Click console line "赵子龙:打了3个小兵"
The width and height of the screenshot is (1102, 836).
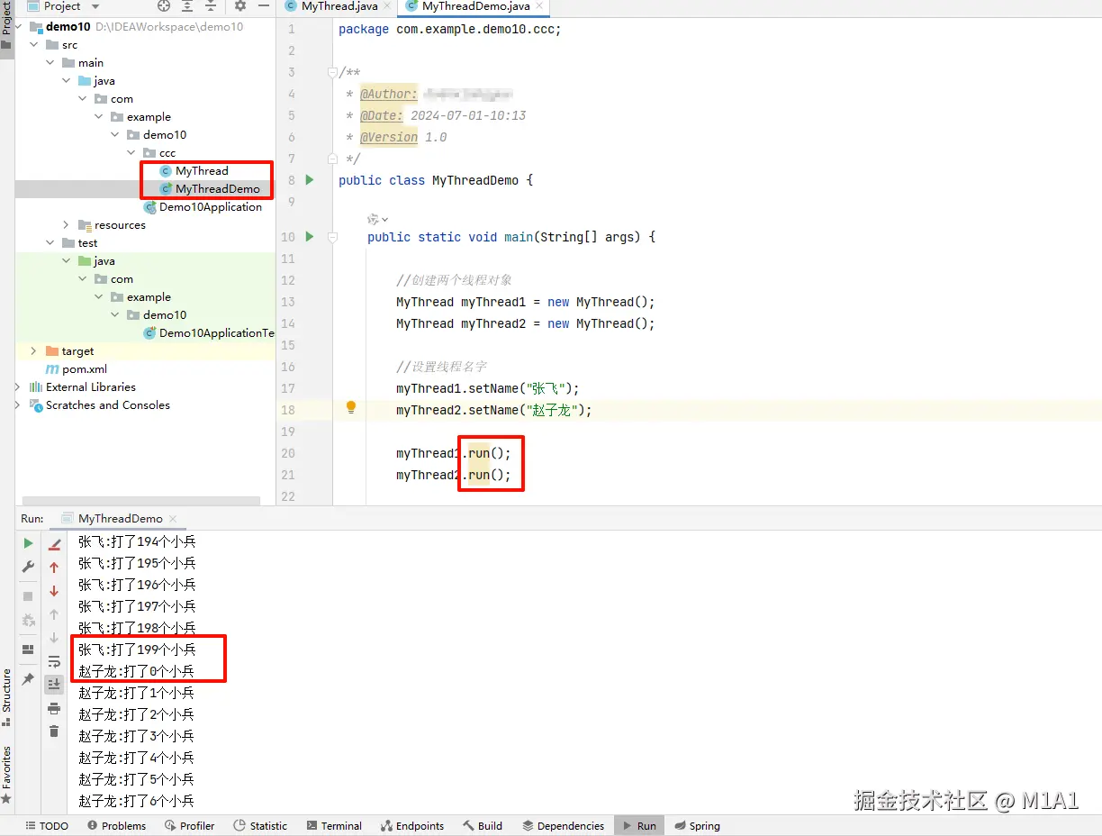click(136, 737)
